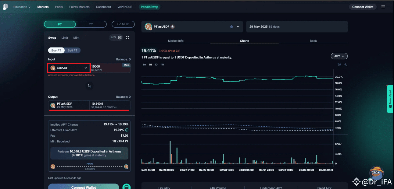
Task: Click the Pendle logo icon
Action: click(x=5, y=7)
